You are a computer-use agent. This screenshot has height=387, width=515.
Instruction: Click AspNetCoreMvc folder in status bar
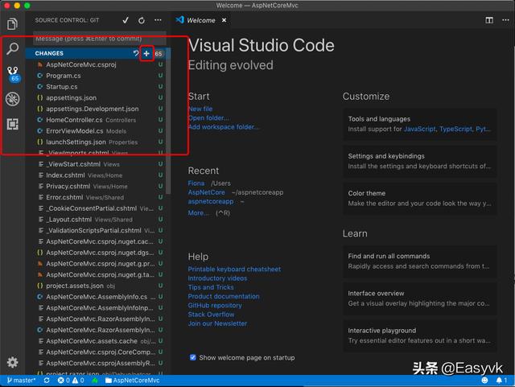tap(132, 380)
